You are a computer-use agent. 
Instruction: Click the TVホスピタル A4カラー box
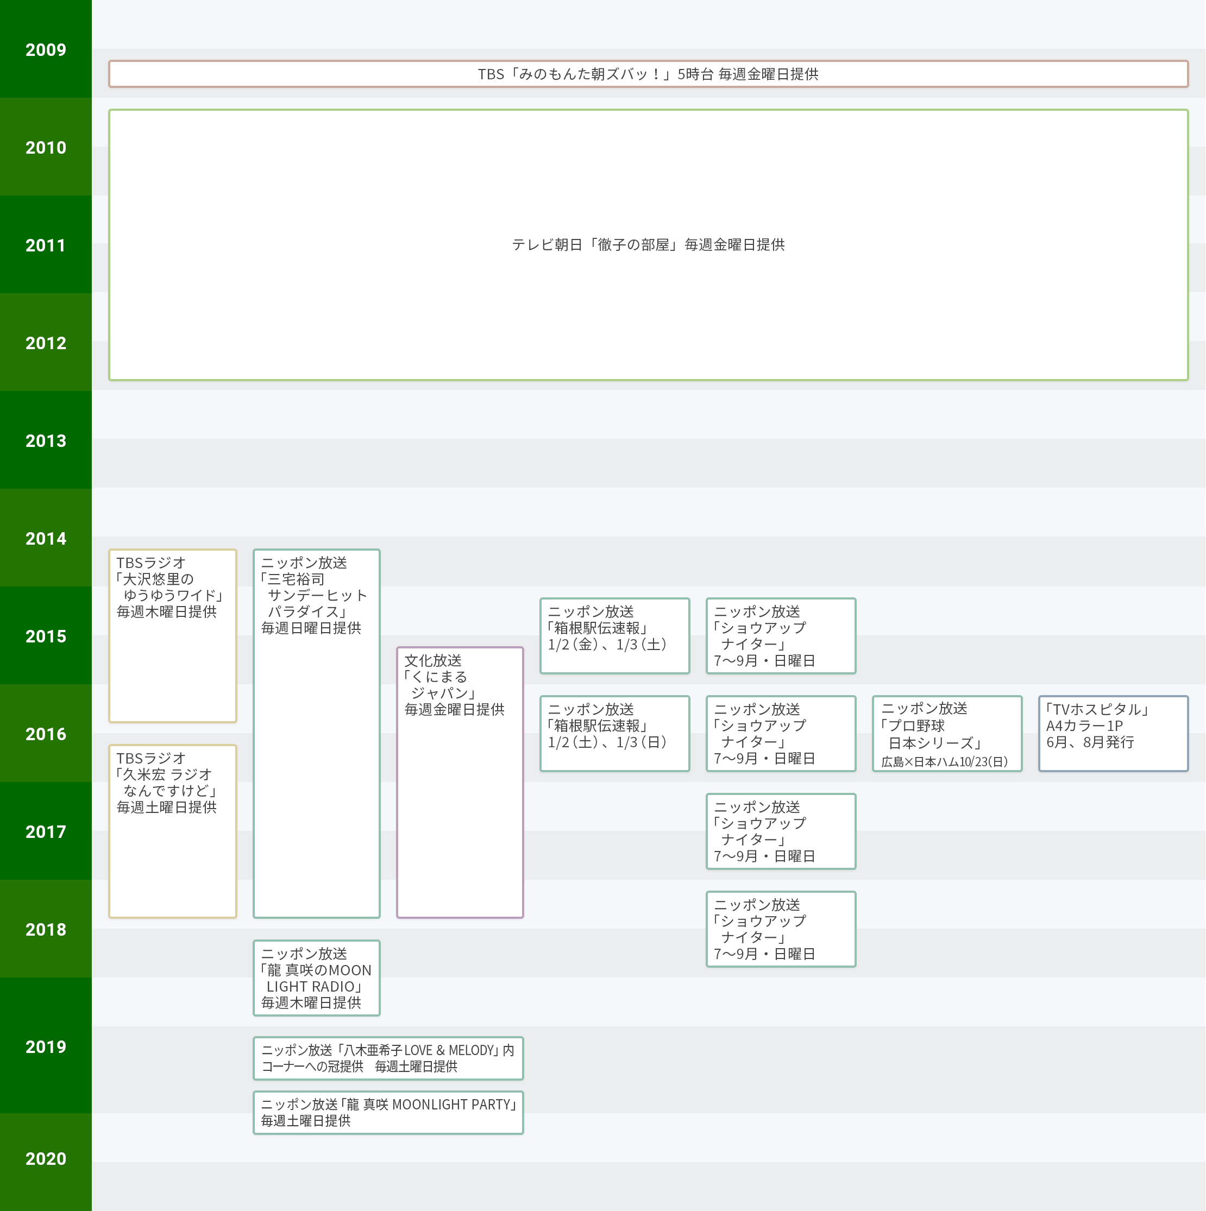[1113, 733]
